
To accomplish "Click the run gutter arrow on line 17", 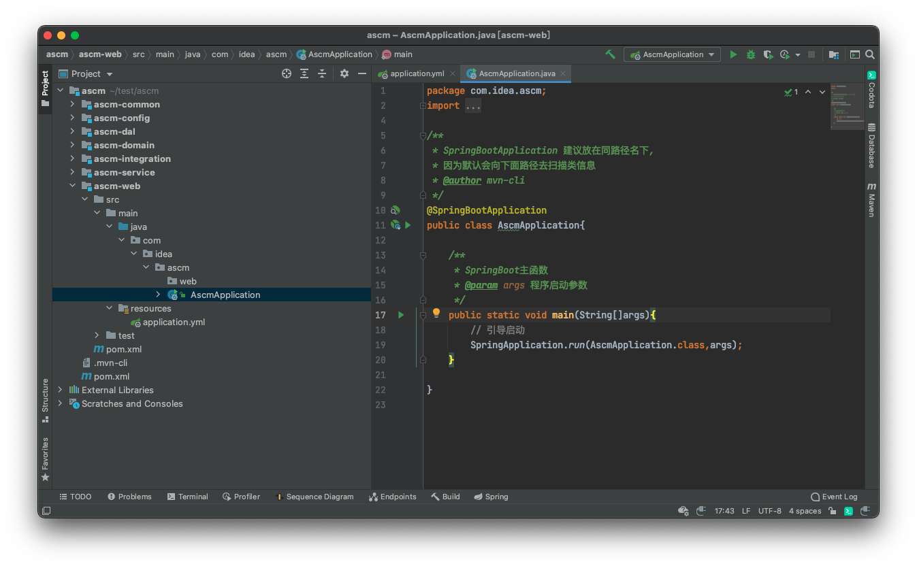I will [401, 315].
